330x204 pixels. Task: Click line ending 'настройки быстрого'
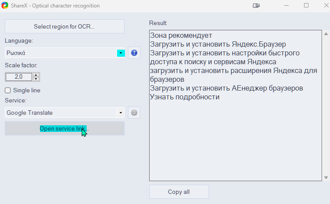tap(225, 53)
